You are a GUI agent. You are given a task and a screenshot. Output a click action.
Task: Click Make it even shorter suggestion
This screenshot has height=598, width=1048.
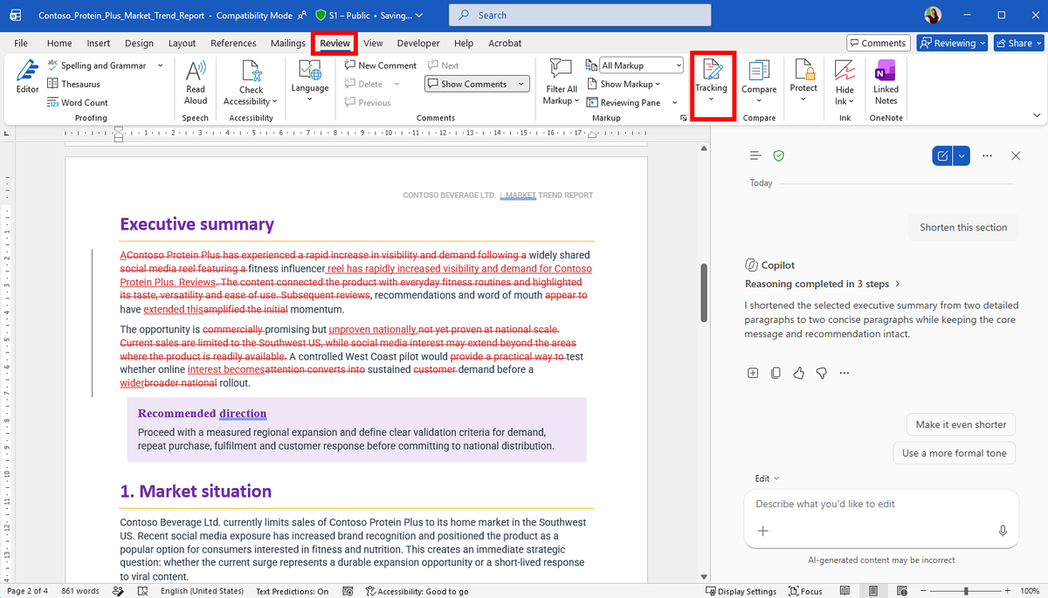tap(961, 424)
